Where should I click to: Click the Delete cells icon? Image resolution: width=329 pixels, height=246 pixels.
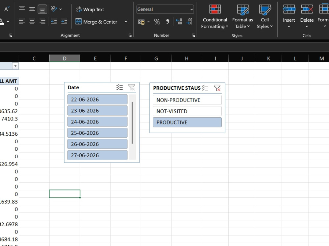(x=307, y=10)
